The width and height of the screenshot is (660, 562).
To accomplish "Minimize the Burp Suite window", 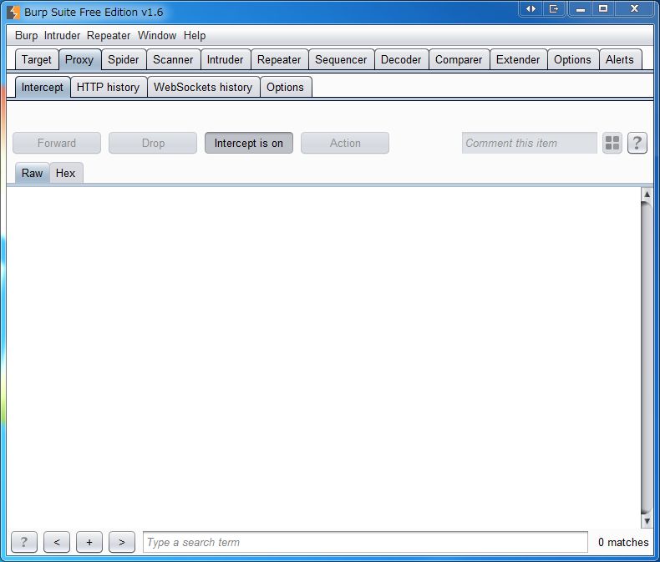I will pyautogui.click(x=581, y=8).
